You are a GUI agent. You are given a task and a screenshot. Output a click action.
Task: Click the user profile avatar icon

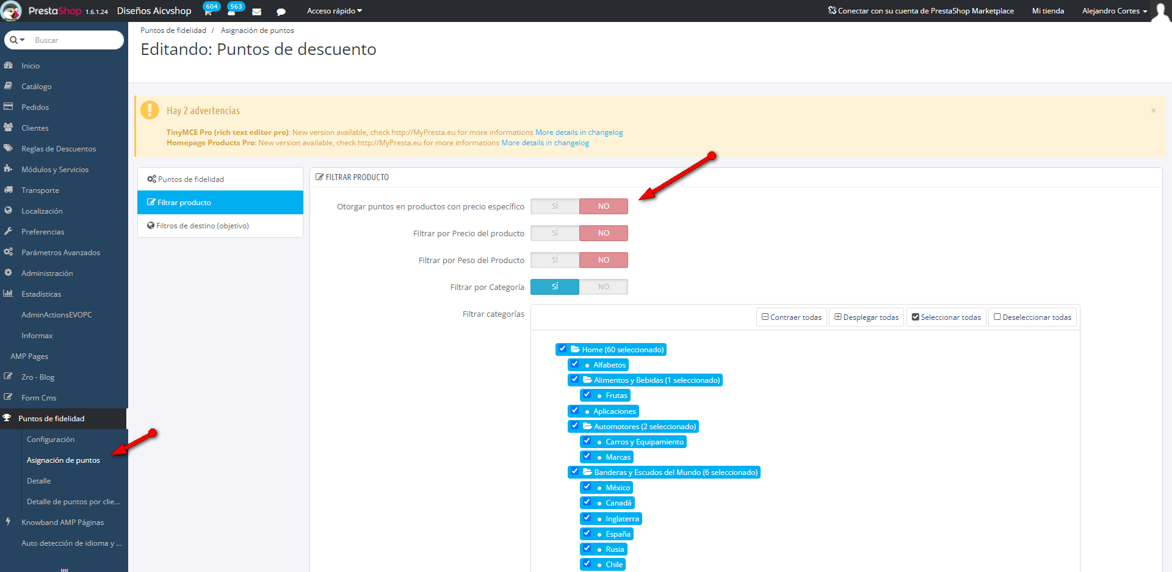[x=1160, y=11]
